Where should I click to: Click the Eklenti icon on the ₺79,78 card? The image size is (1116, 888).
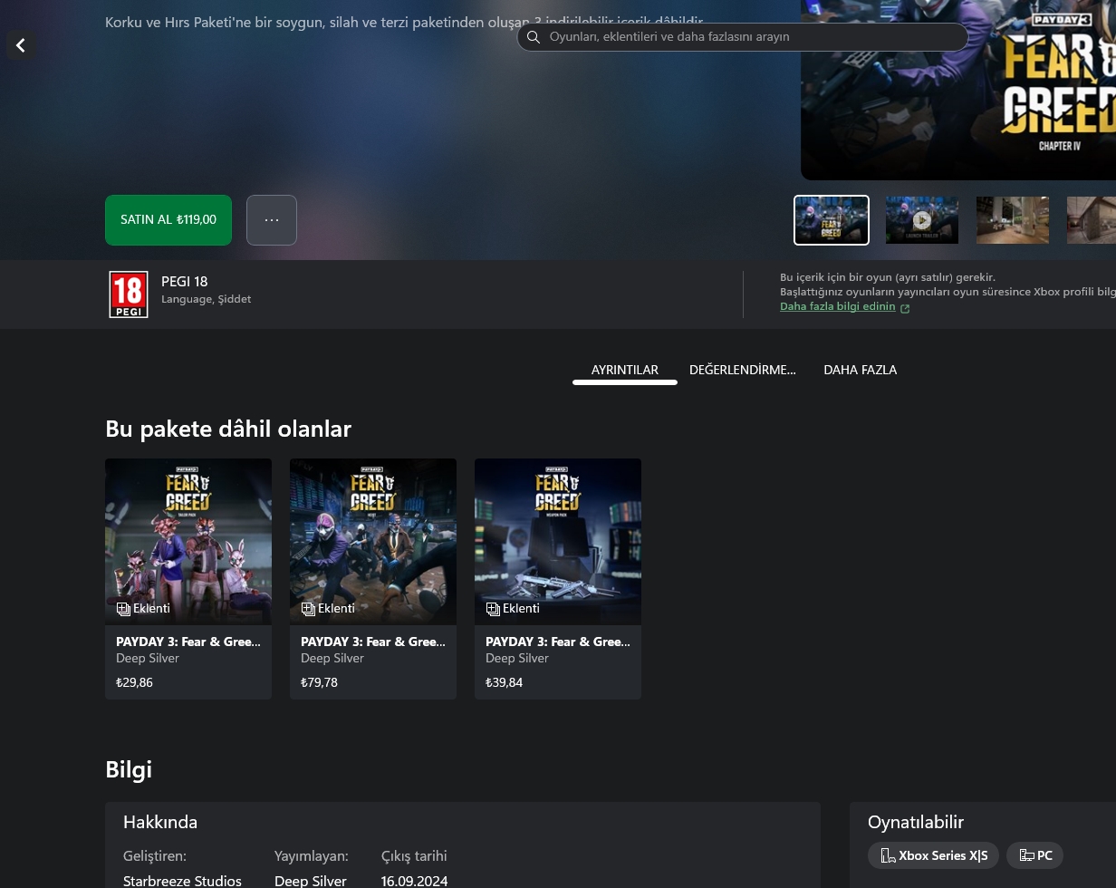pyautogui.click(x=308, y=609)
